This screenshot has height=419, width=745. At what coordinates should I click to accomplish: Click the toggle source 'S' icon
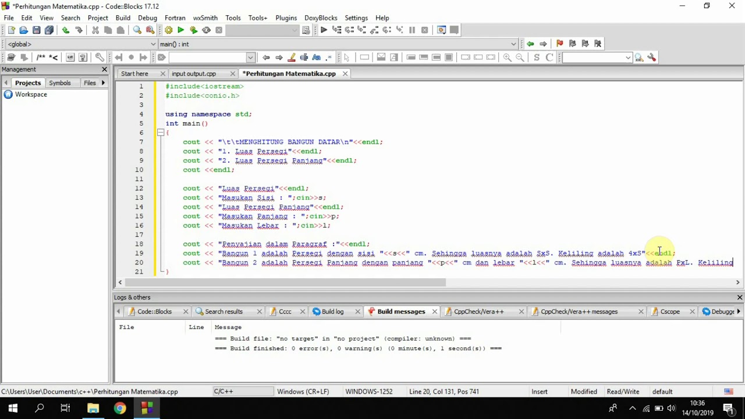point(537,57)
